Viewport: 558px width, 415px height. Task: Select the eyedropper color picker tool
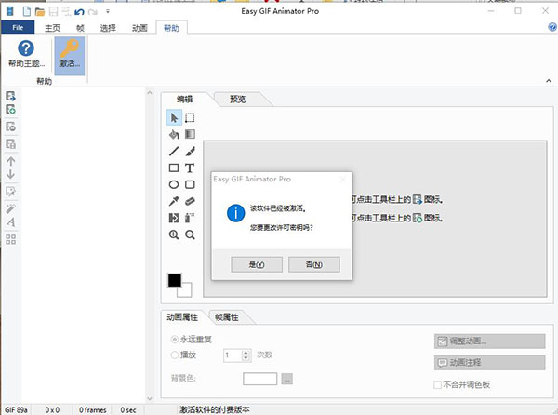pyautogui.click(x=174, y=201)
